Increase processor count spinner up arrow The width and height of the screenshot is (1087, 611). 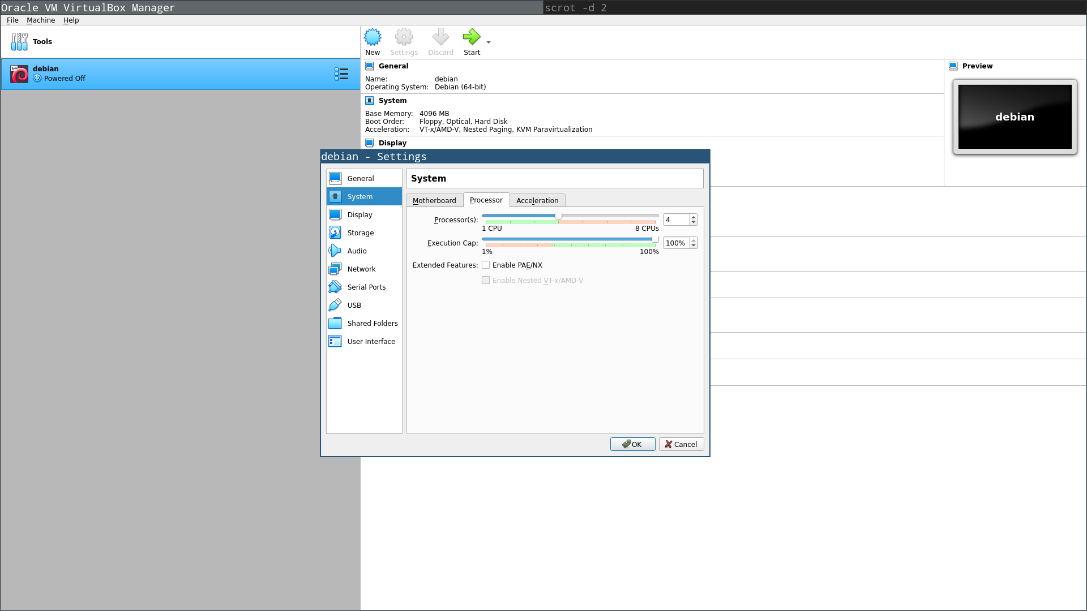click(x=694, y=217)
